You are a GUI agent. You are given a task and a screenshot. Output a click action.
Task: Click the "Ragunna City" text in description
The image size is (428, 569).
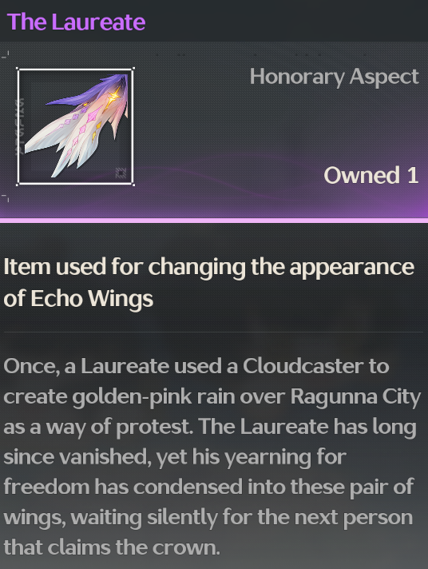(x=355, y=397)
